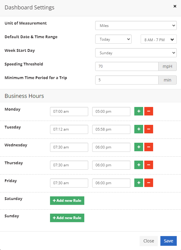
Task: Add another time rule for Monday
Action: pyautogui.click(x=139, y=111)
